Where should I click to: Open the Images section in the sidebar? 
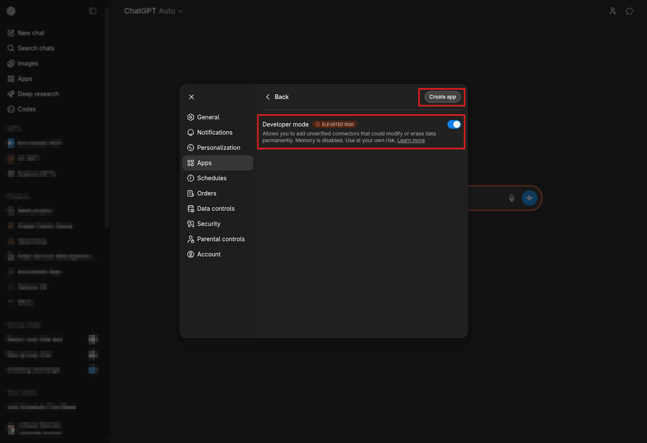pos(28,63)
